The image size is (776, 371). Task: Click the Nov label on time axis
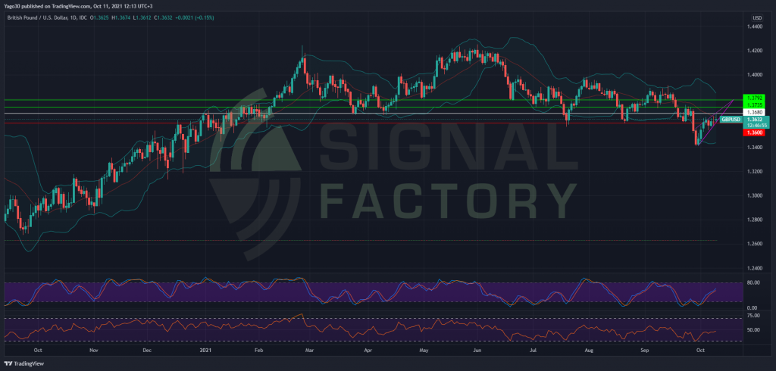(93, 350)
